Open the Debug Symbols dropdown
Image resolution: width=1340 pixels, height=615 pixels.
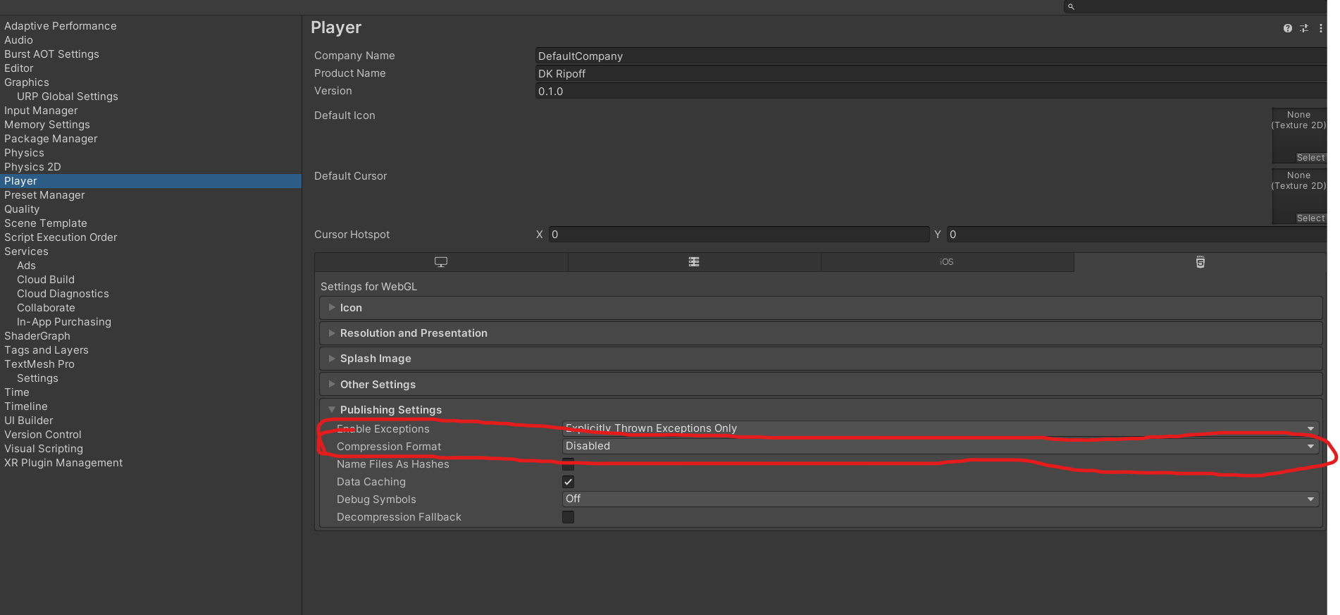[940, 499]
